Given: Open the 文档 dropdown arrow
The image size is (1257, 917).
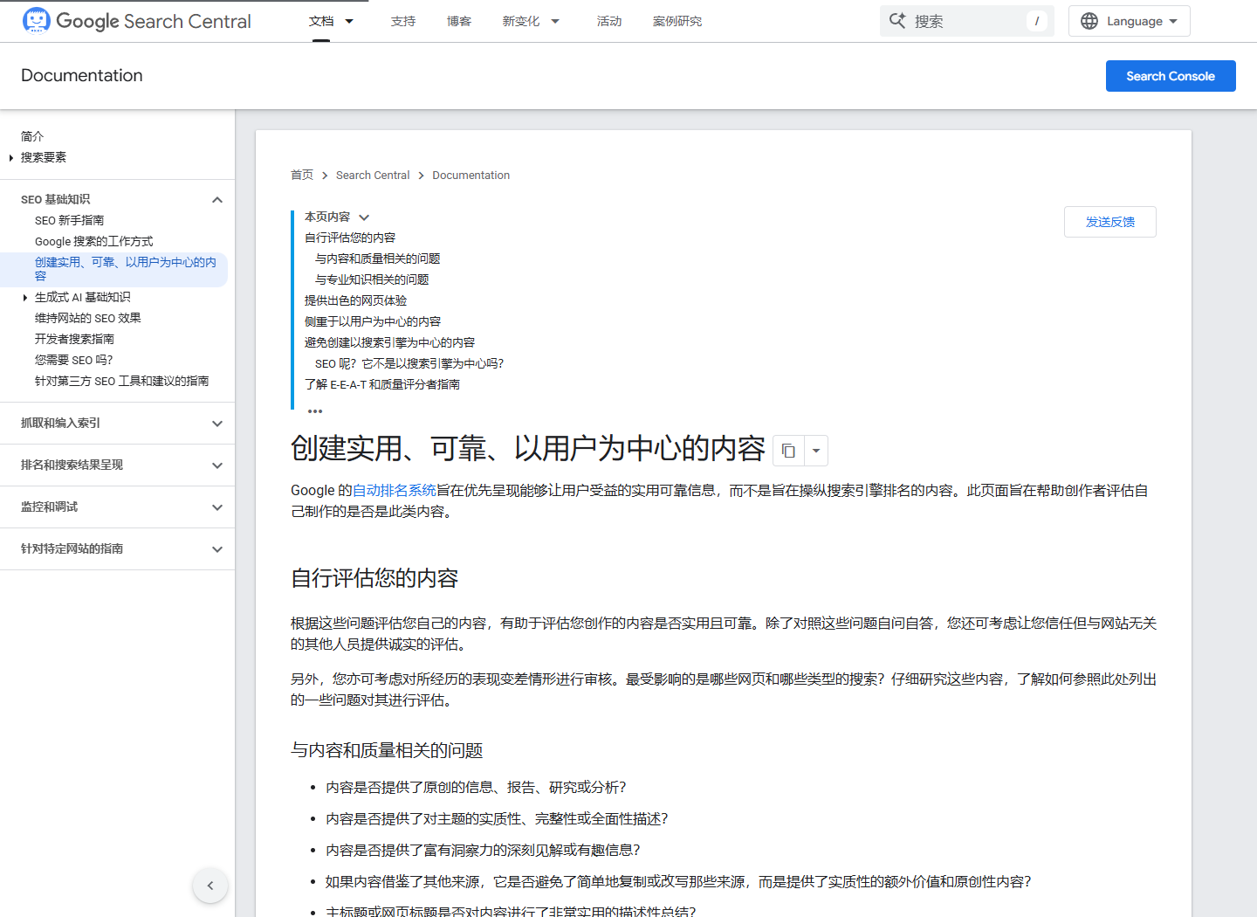Looking at the screenshot, I should pyautogui.click(x=349, y=21).
